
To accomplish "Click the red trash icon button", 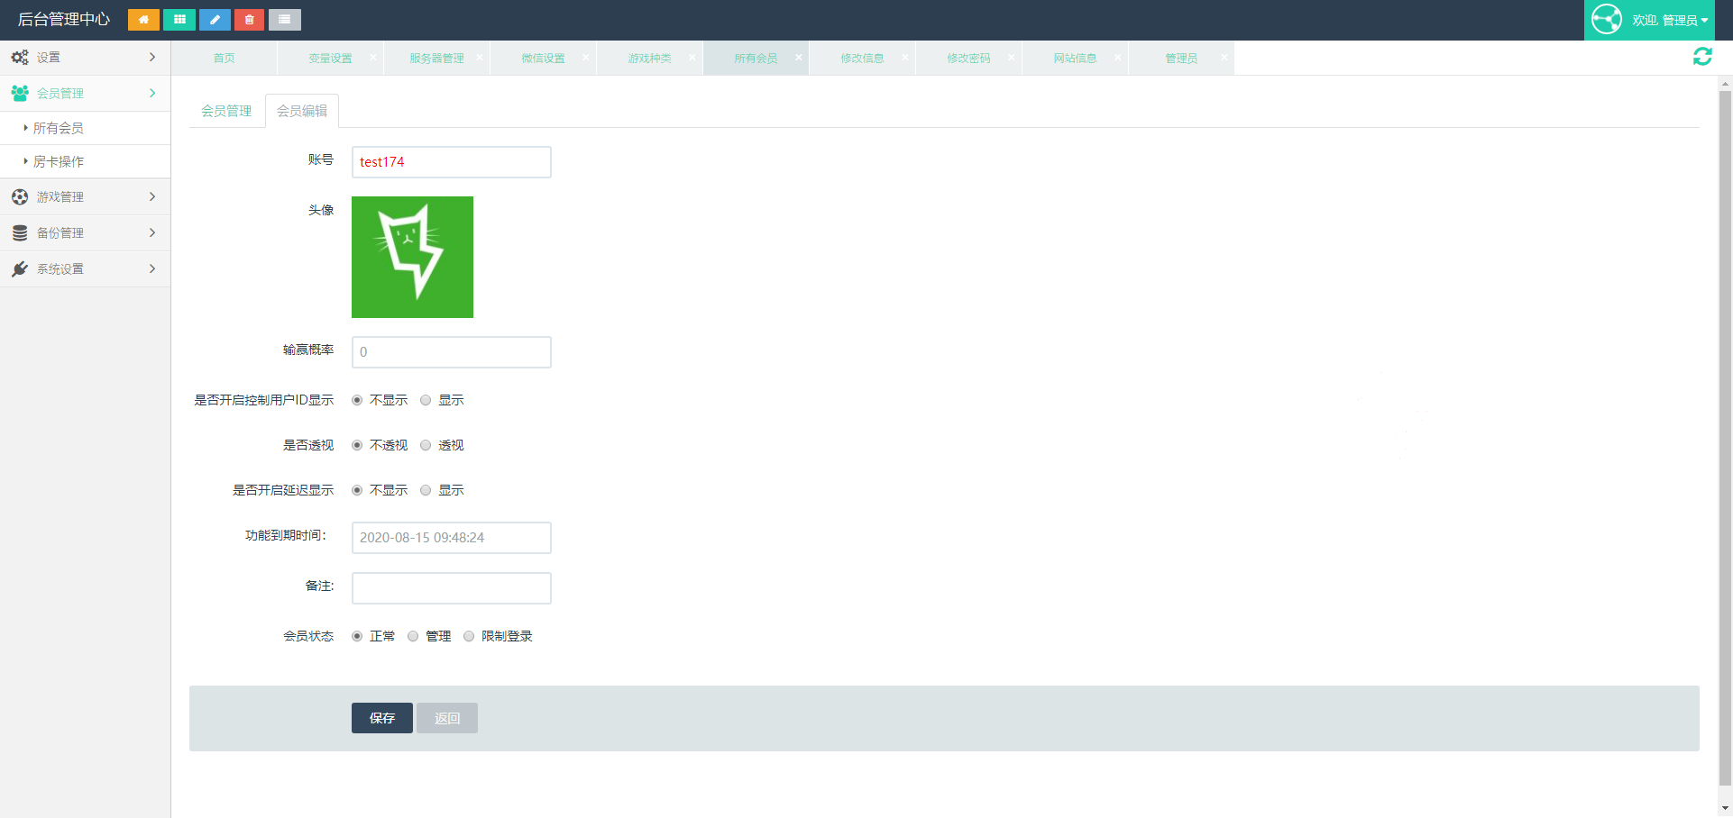I will [249, 19].
